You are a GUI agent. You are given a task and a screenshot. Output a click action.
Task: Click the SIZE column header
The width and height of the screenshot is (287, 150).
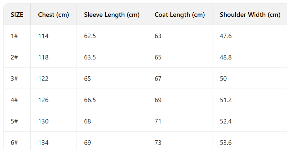[x=17, y=15]
